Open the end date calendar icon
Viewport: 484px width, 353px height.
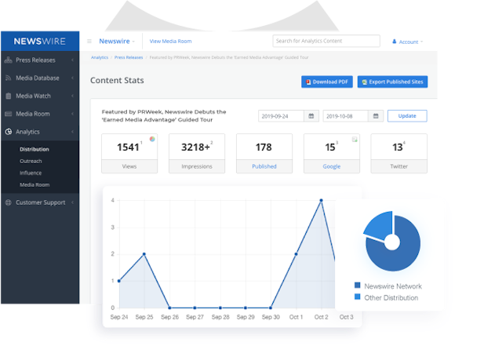tap(376, 116)
